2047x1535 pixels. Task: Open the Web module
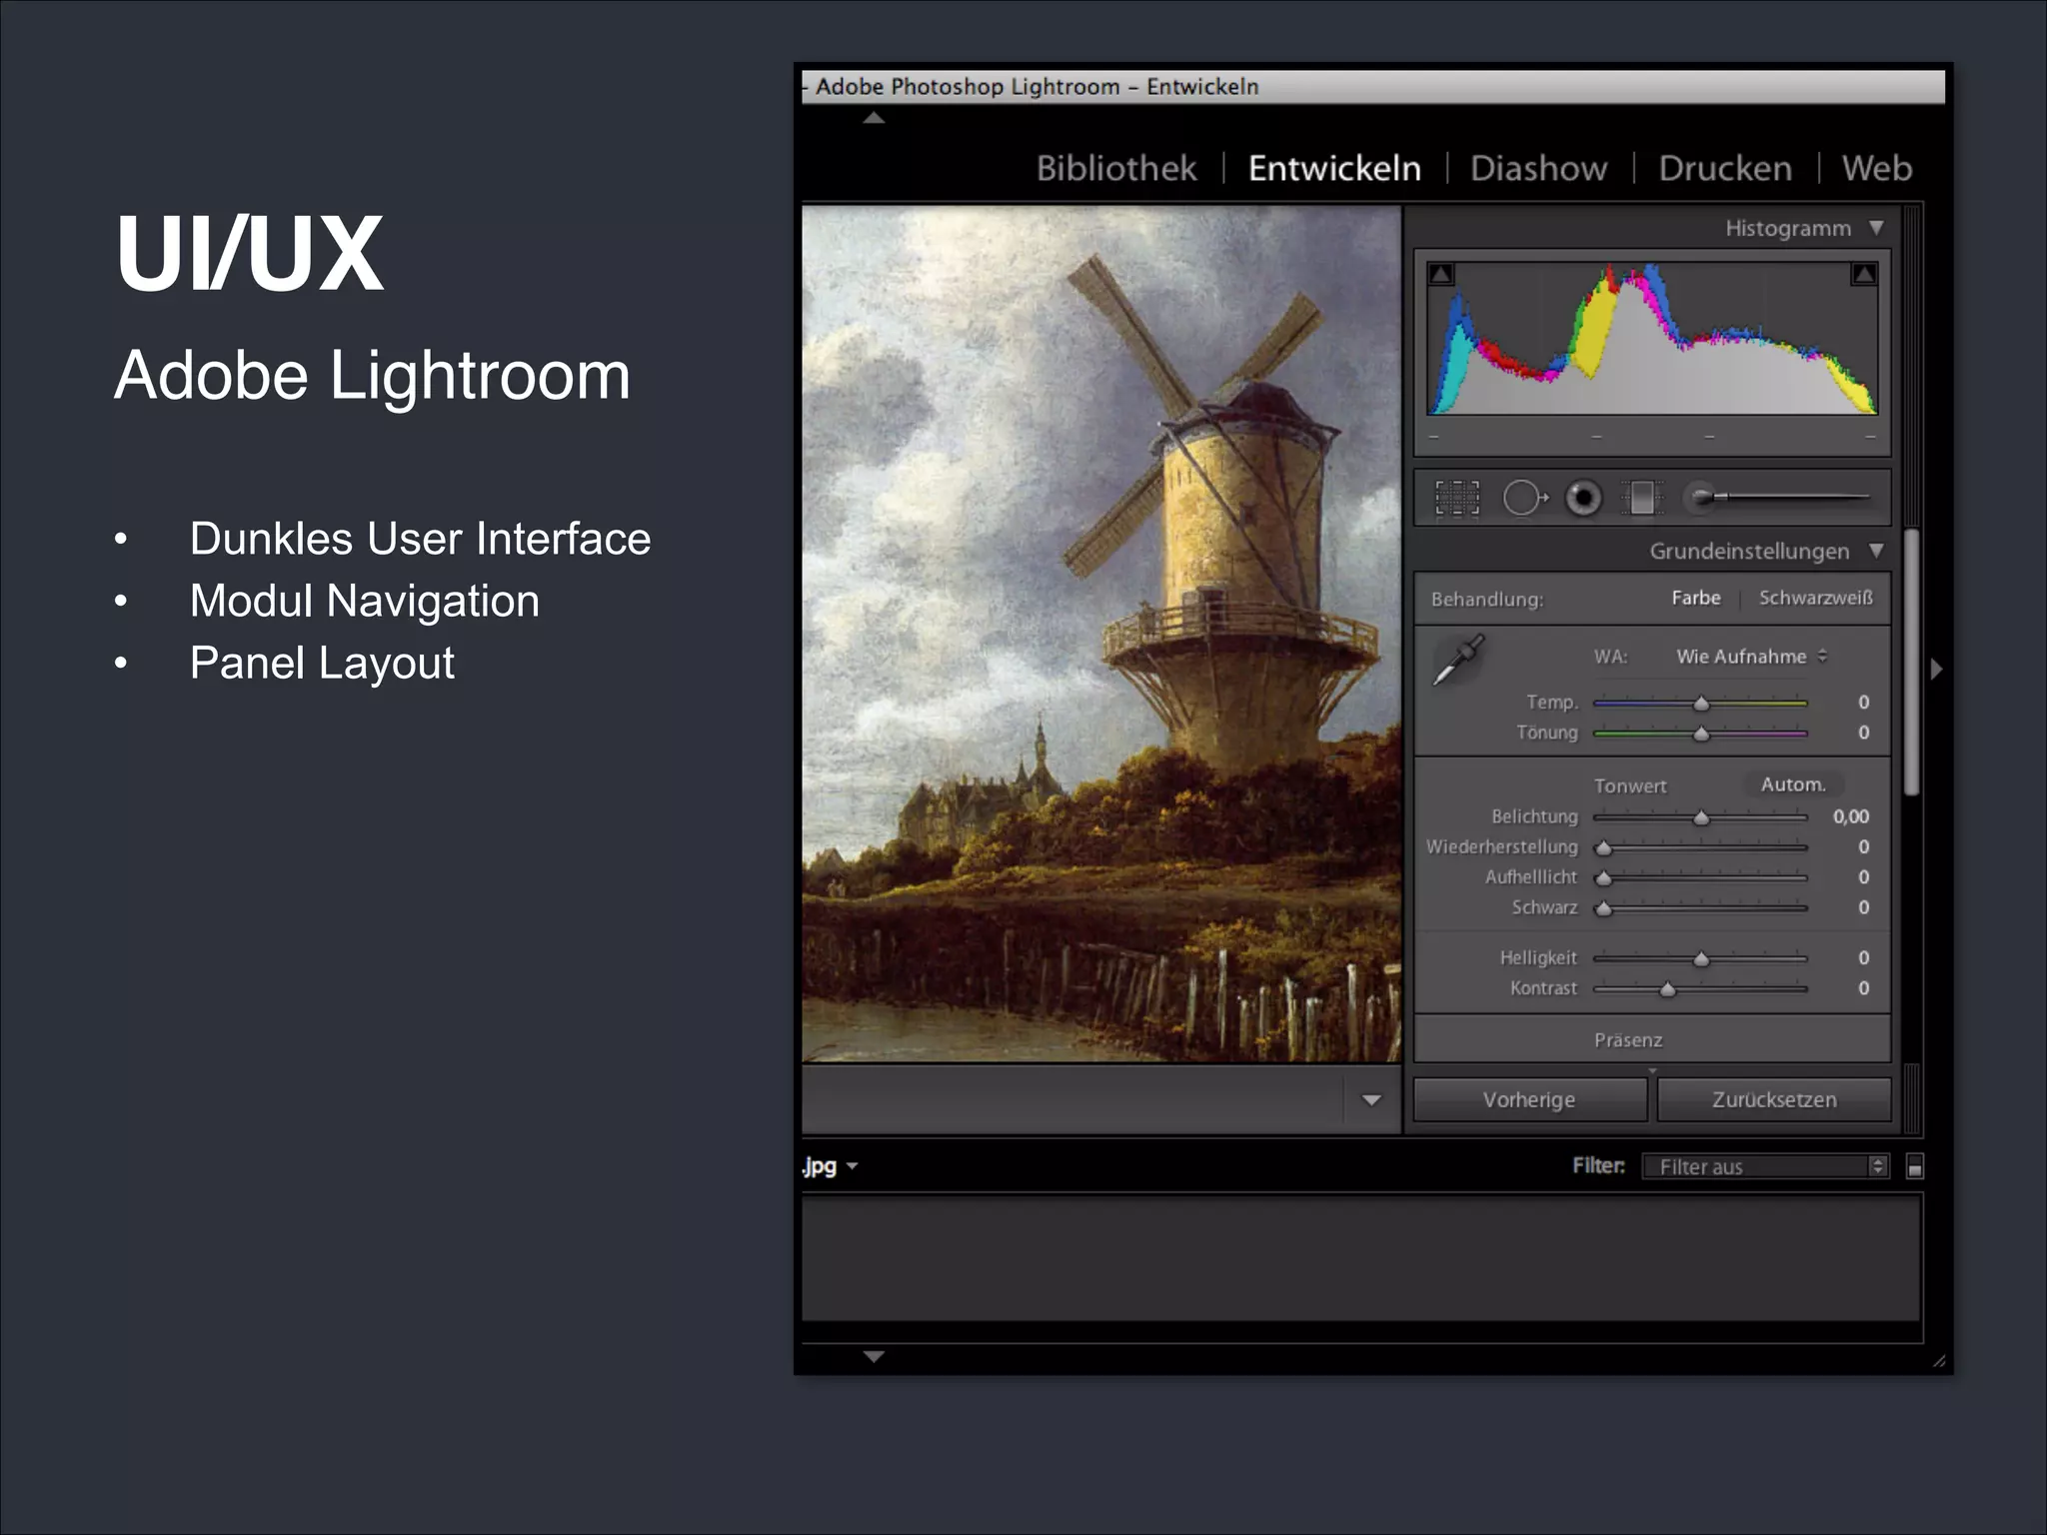tap(1877, 168)
